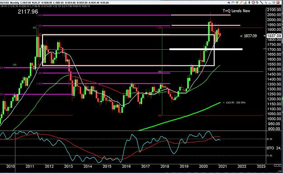The height and width of the screenshot is (173, 283).
Task: Click the 900.00 price axis label
Action: tap(274, 129)
